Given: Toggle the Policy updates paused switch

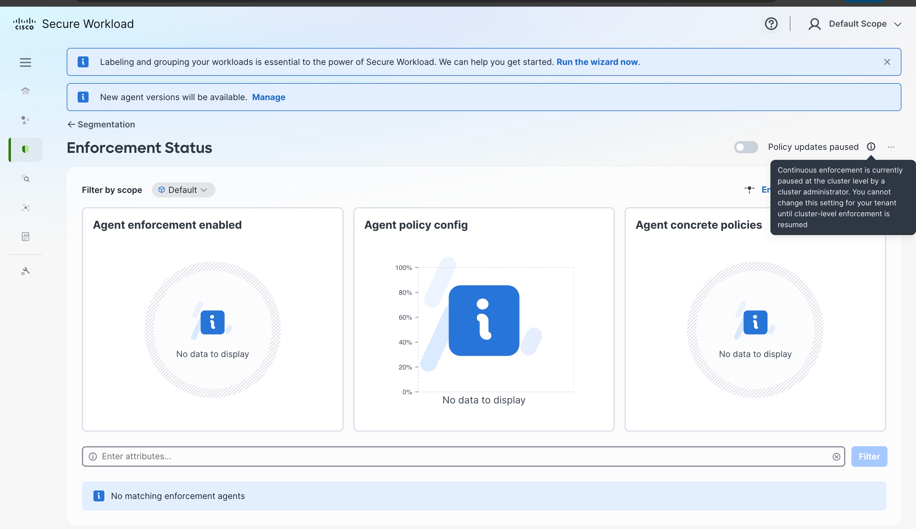Looking at the screenshot, I should coord(746,147).
